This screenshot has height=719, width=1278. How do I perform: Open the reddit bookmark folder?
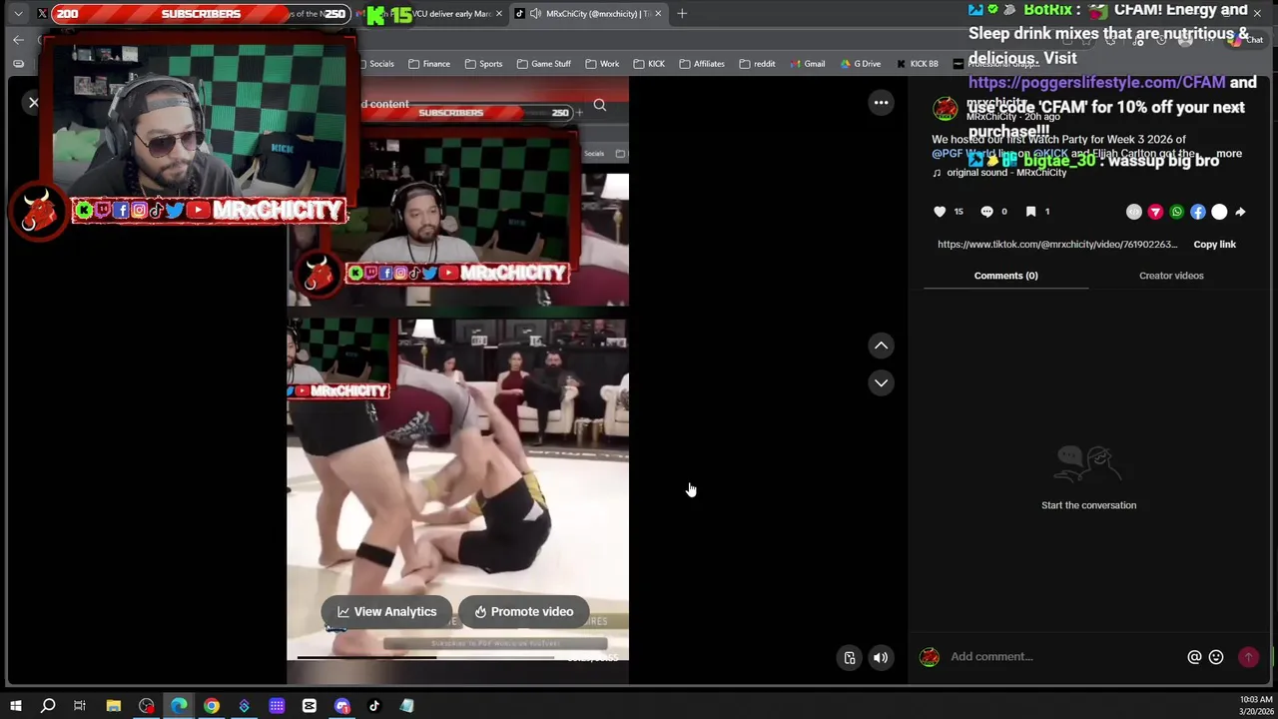click(x=757, y=64)
